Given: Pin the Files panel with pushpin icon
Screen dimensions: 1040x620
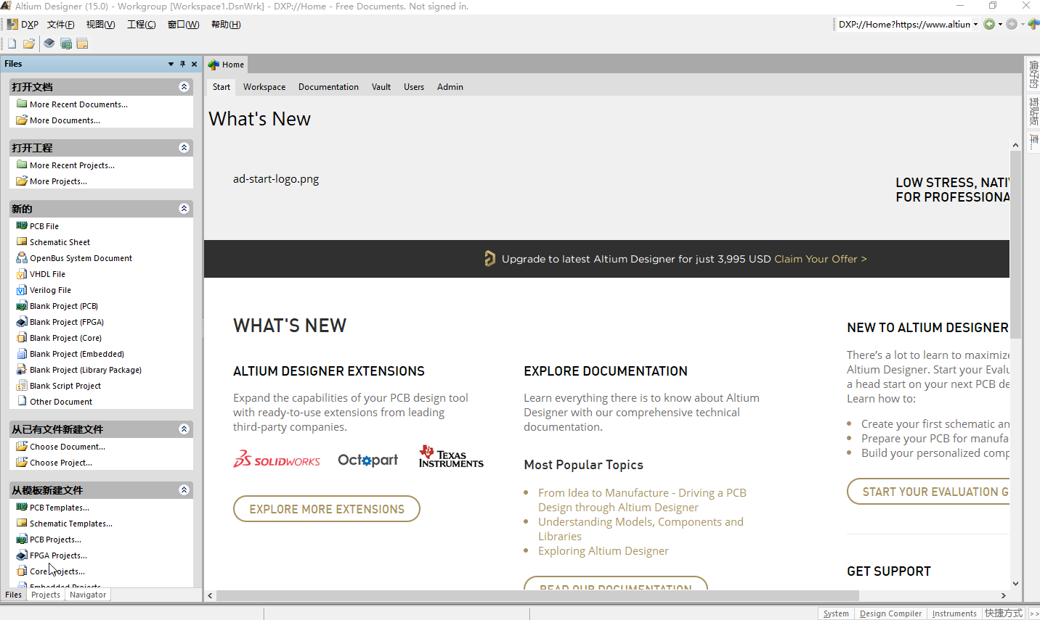Looking at the screenshot, I should click(x=182, y=64).
